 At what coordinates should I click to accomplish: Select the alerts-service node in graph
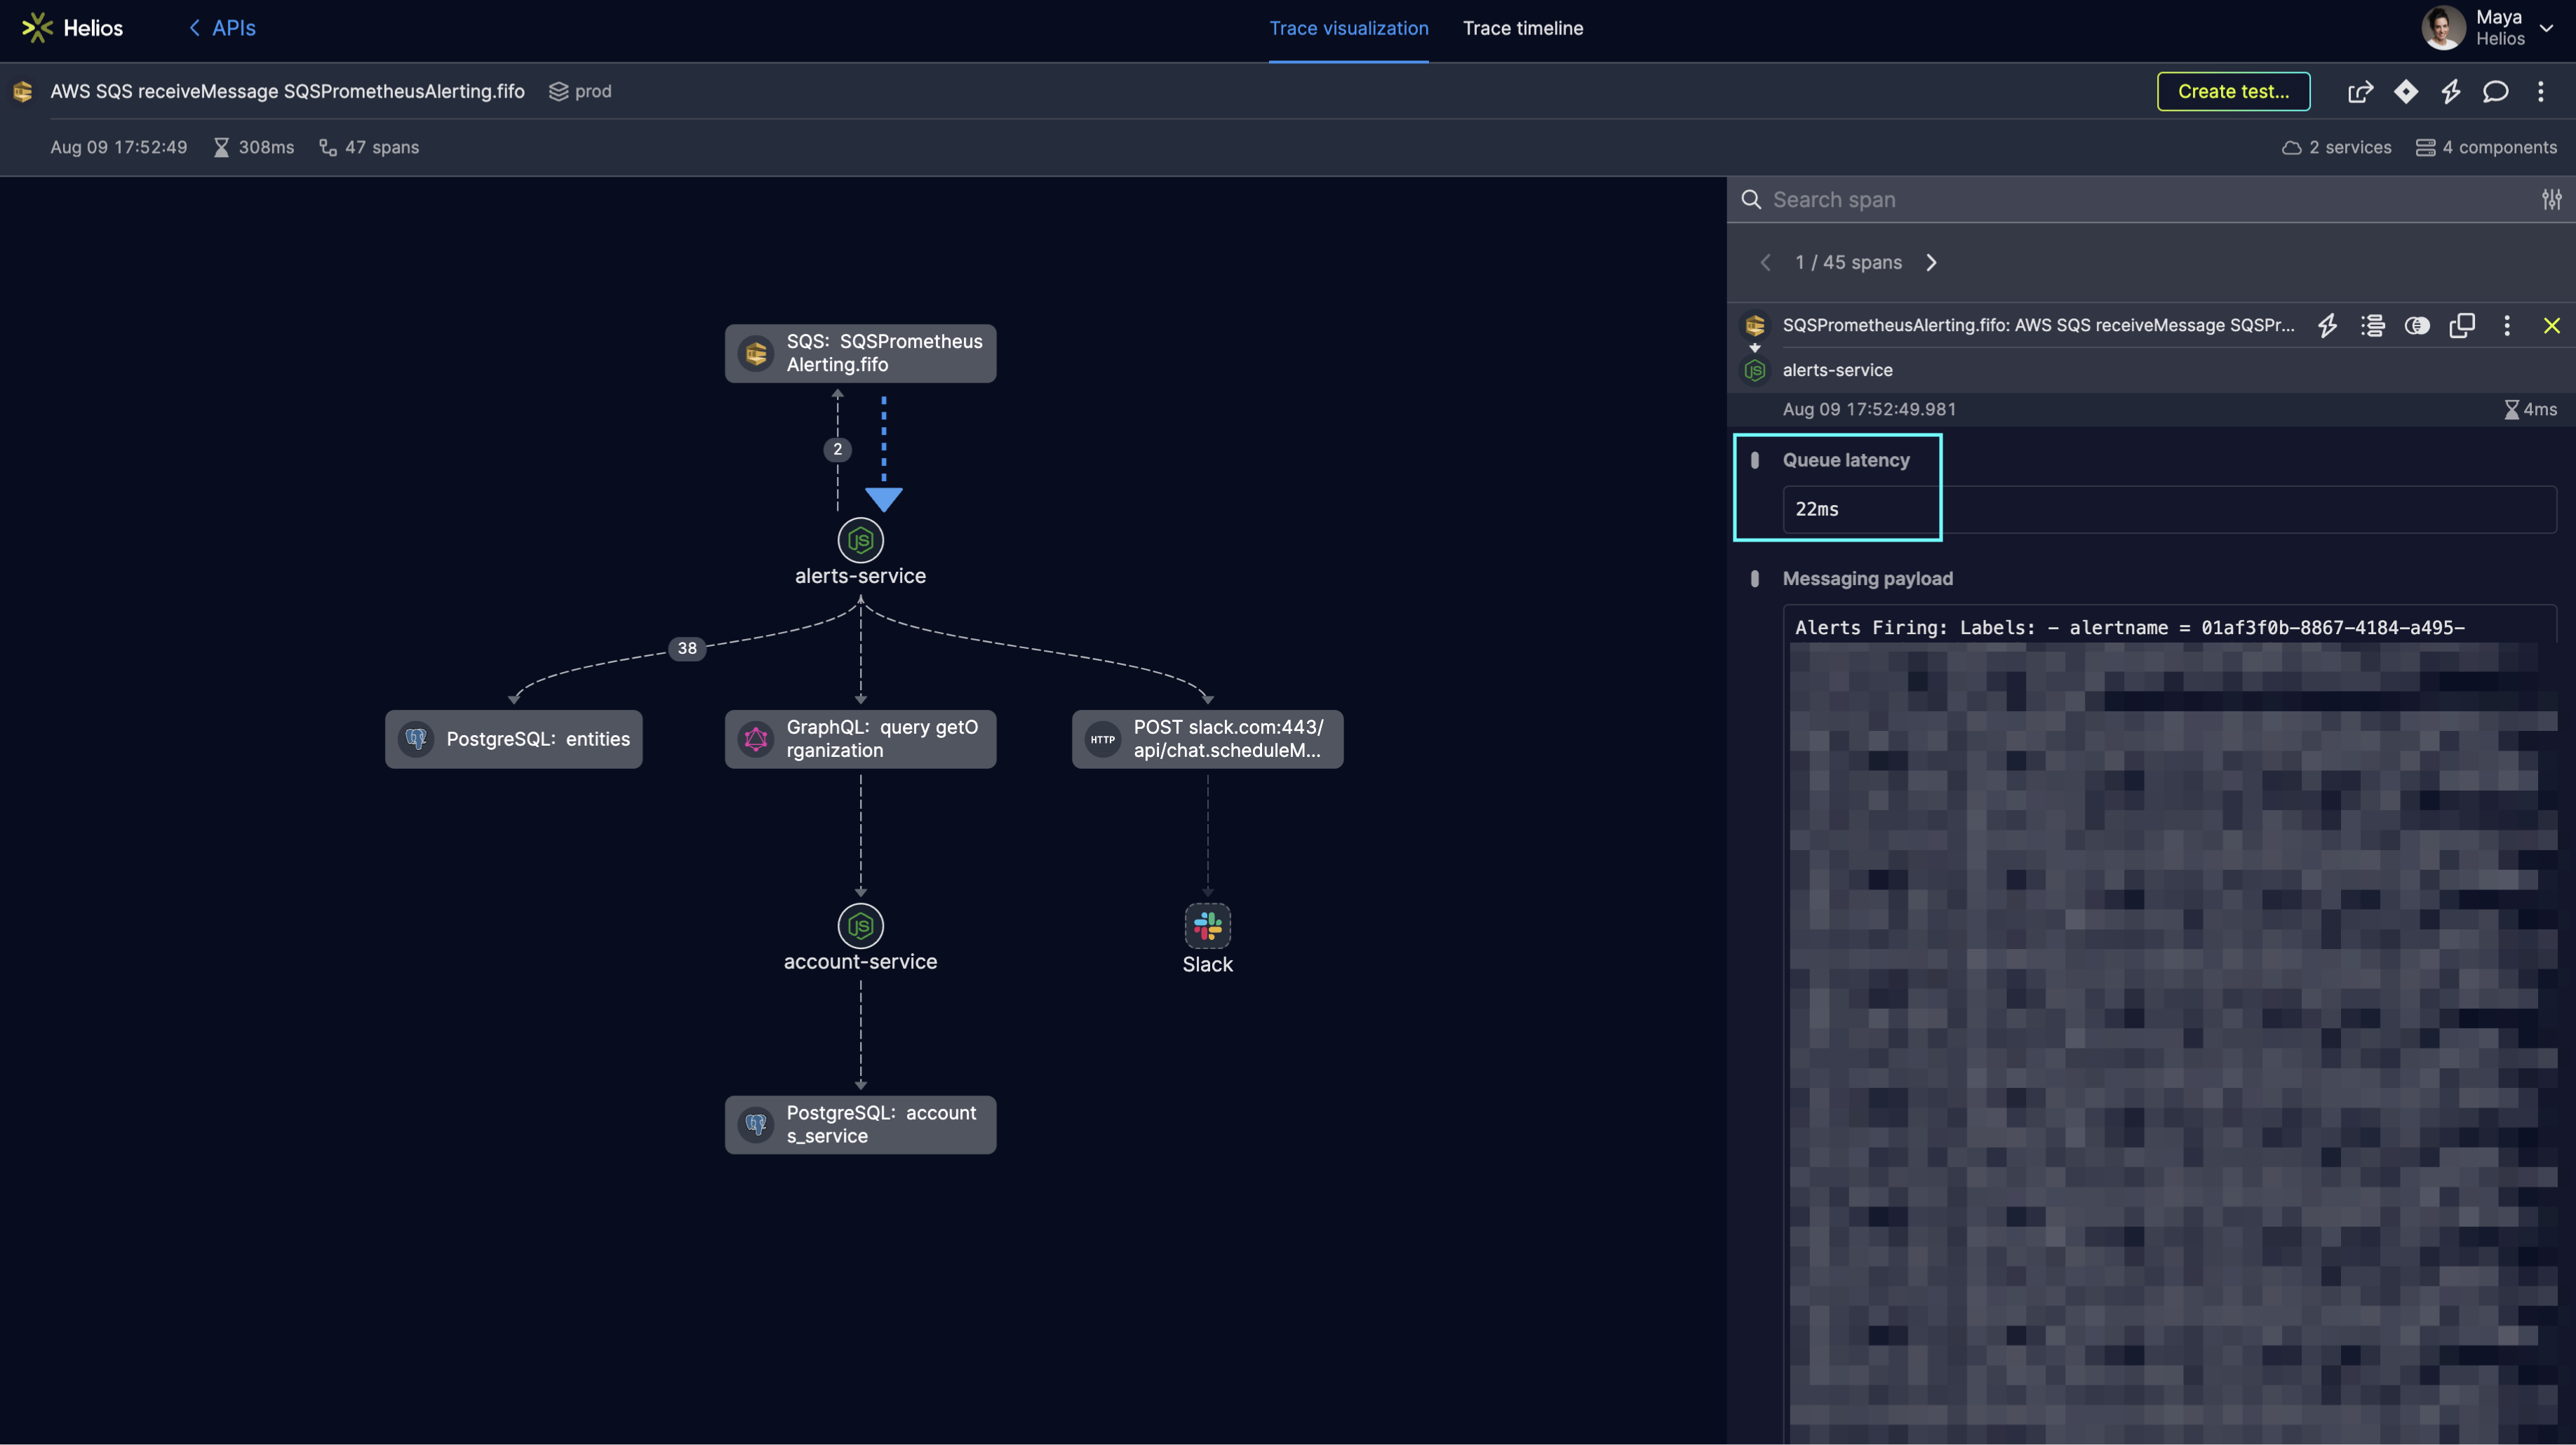coord(860,541)
